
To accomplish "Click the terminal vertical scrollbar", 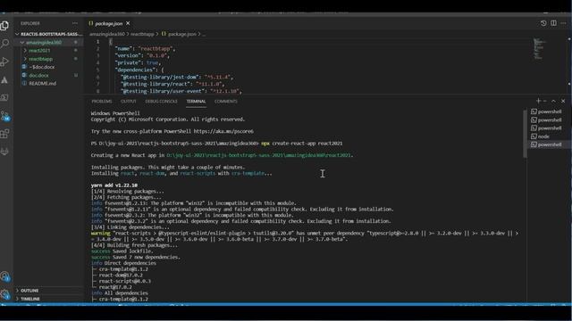I will [525, 134].
